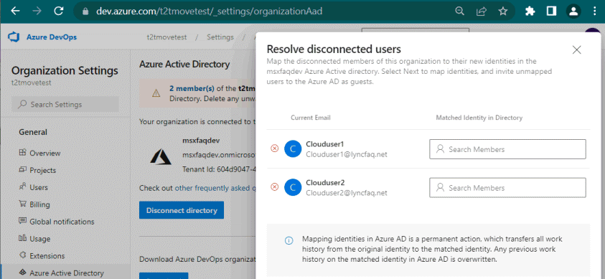Click the Disconnect directory button
This screenshot has width=605, height=279.
pyautogui.click(x=182, y=210)
